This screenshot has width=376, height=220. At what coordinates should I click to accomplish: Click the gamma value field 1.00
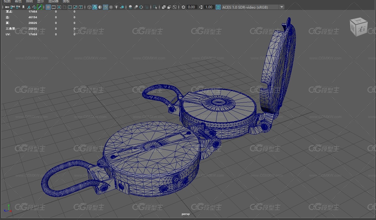209,7
